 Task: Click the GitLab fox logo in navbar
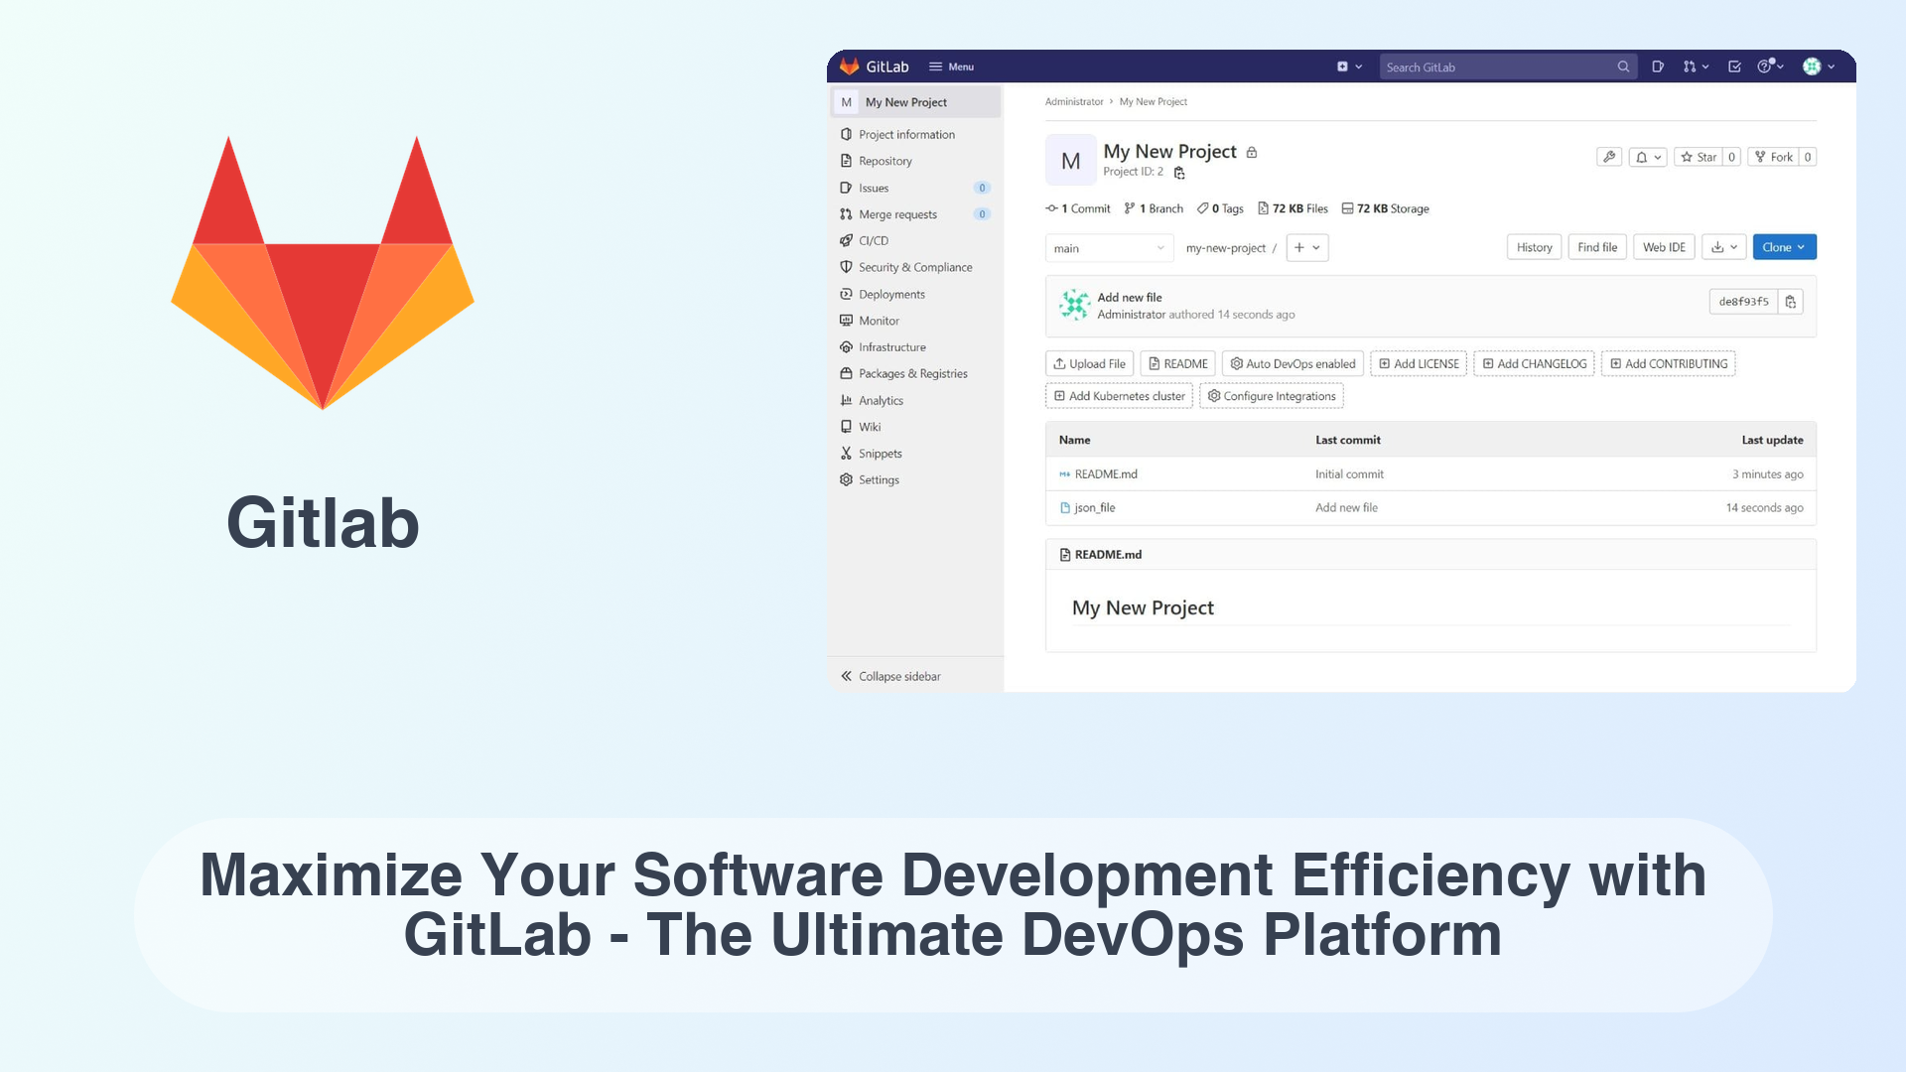849,67
